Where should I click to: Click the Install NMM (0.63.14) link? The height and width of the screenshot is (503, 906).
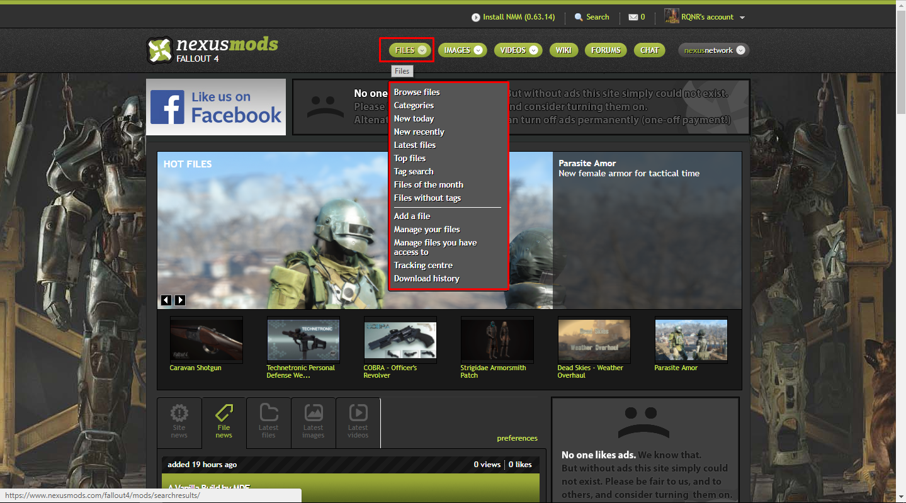pyautogui.click(x=519, y=17)
